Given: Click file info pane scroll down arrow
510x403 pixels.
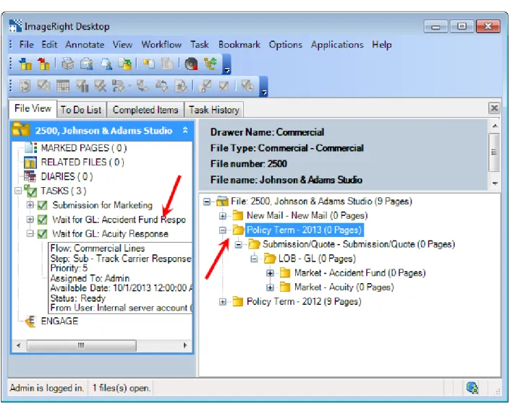Looking at the screenshot, I should (x=495, y=183).
